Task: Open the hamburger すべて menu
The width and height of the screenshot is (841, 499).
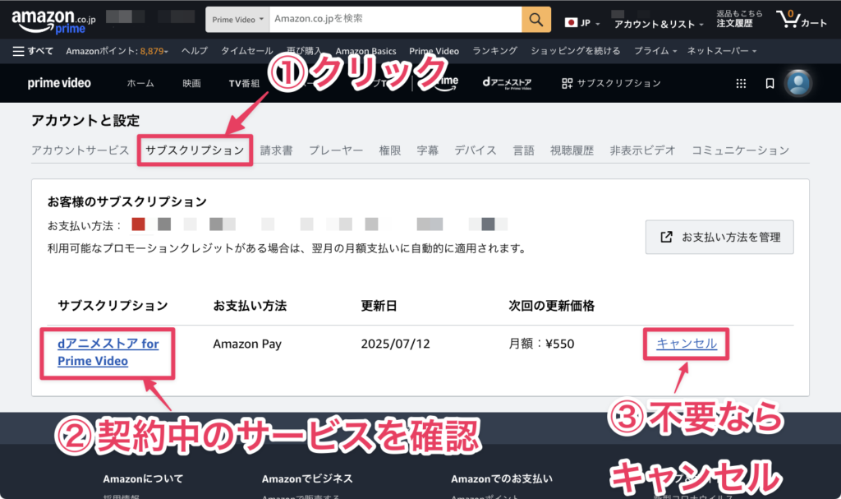Action: pos(33,51)
